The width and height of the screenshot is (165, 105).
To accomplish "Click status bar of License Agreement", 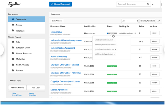I will (x=112, y=91).
